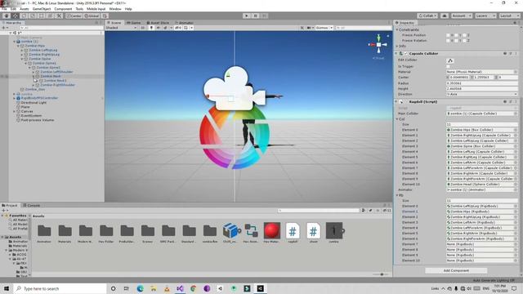Screen dimensions: 523x294
Task: Click the Y axis of orientation gizmo
Action: click(378, 38)
